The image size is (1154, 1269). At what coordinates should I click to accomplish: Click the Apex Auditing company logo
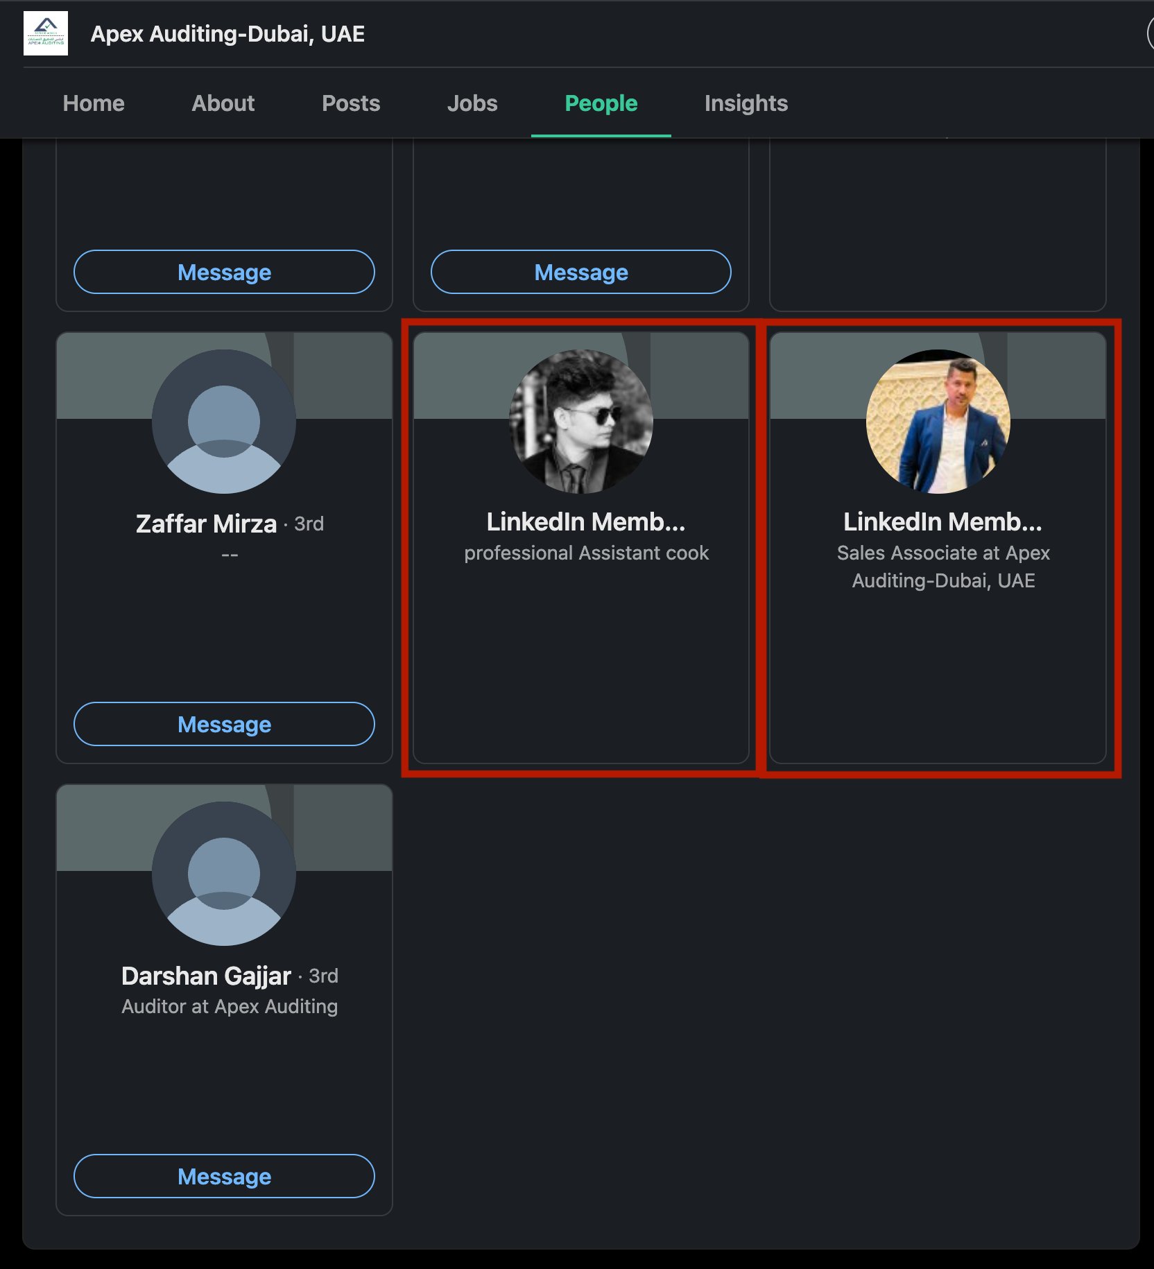pyautogui.click(x=46, y=33)
